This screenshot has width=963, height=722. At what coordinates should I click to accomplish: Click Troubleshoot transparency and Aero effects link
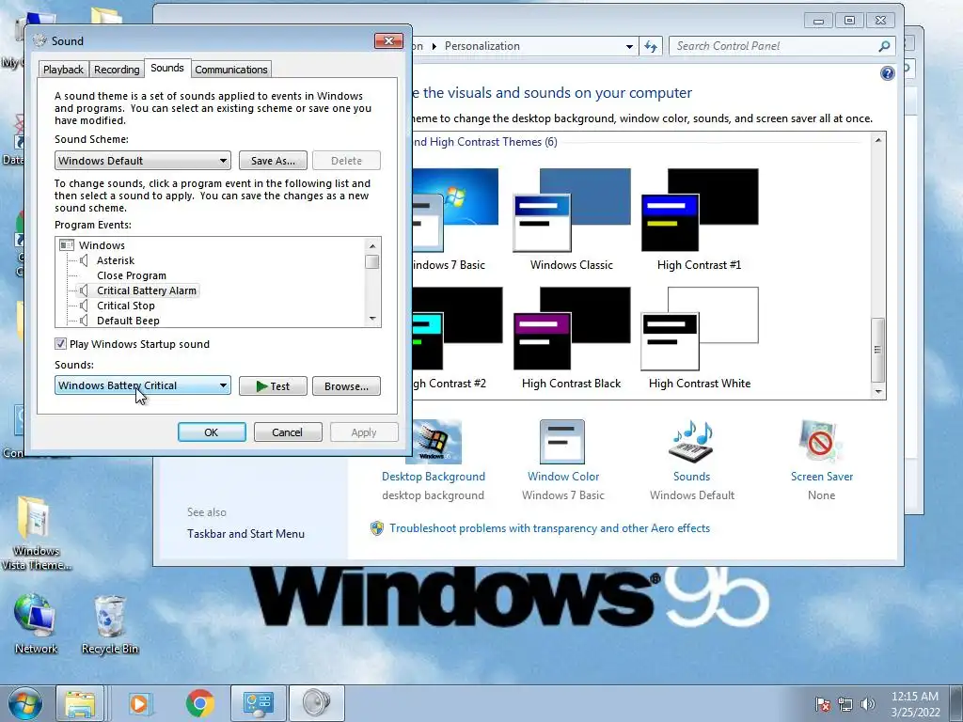click(x=549, y=528)
